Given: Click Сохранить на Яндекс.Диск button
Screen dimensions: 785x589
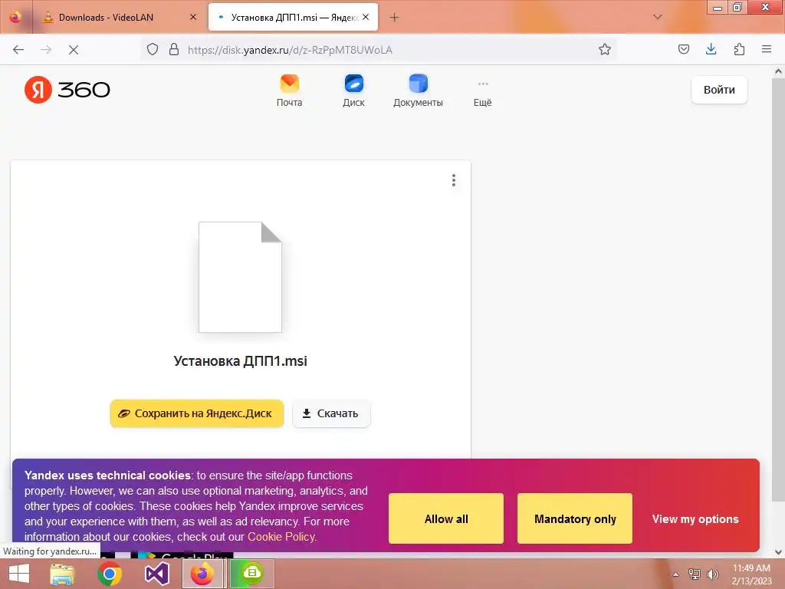Looking at the screenshot, I should click(197, 413).
